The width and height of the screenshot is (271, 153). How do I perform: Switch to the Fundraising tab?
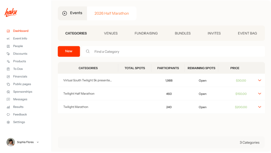tap(146, 33)
